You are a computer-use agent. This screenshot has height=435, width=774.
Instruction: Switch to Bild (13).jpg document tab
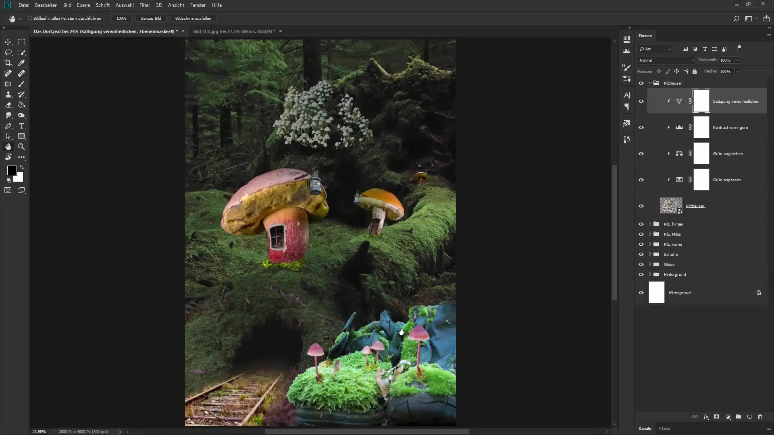[x=234, y=31]
